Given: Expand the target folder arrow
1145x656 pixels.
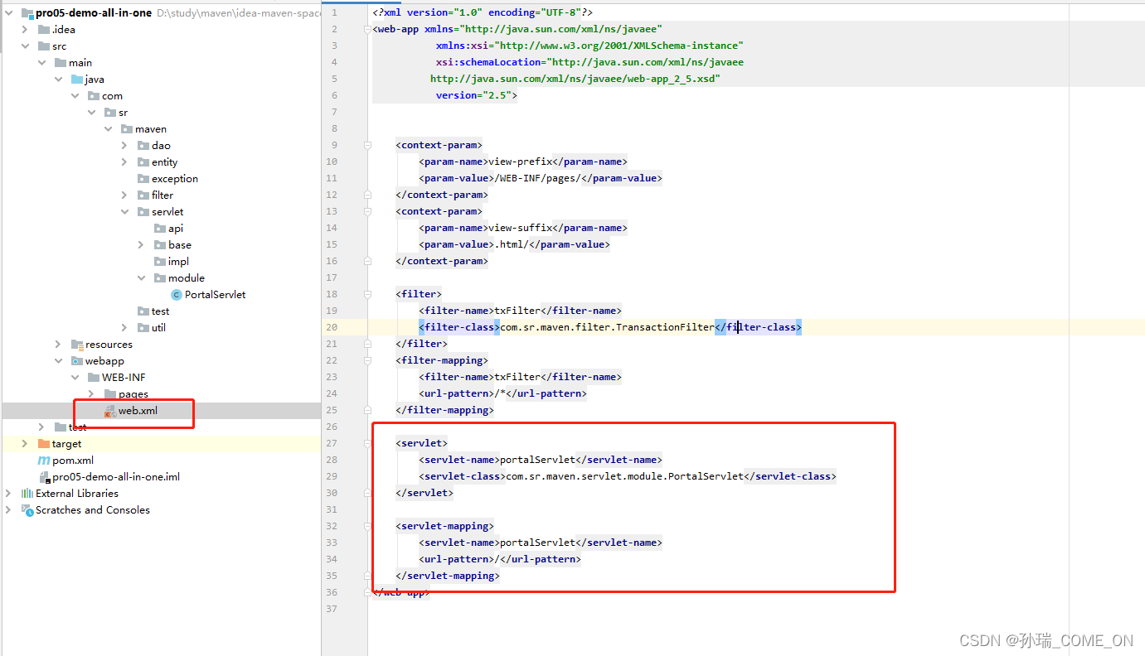Looking at the screenshot, I should click(x=26, y=444).
